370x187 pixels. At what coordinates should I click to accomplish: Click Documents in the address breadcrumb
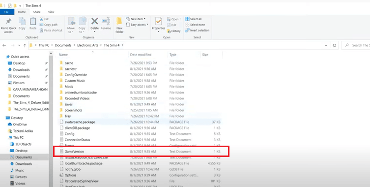click(x=63, y=45)
